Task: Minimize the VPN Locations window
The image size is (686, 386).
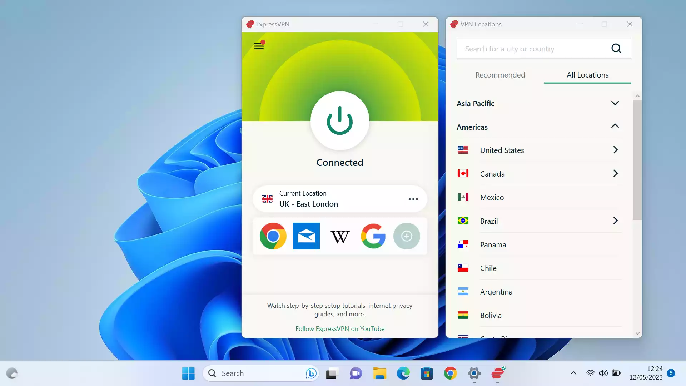Action: [580, 24]
